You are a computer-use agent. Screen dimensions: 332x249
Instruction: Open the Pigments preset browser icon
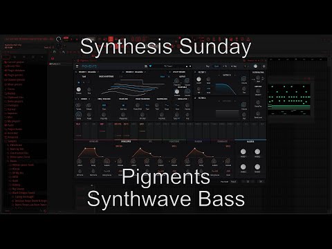pyautogui.click(x=146, y=66)
